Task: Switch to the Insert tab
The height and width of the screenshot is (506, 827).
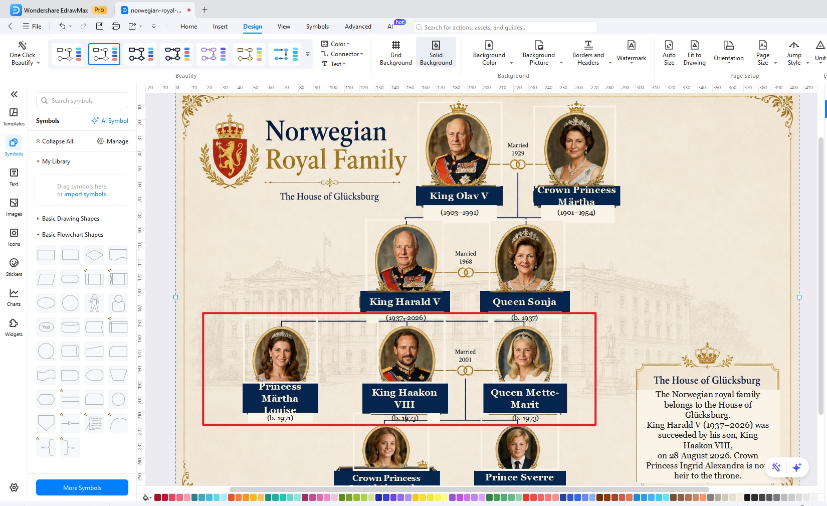Action: (220, 27)
